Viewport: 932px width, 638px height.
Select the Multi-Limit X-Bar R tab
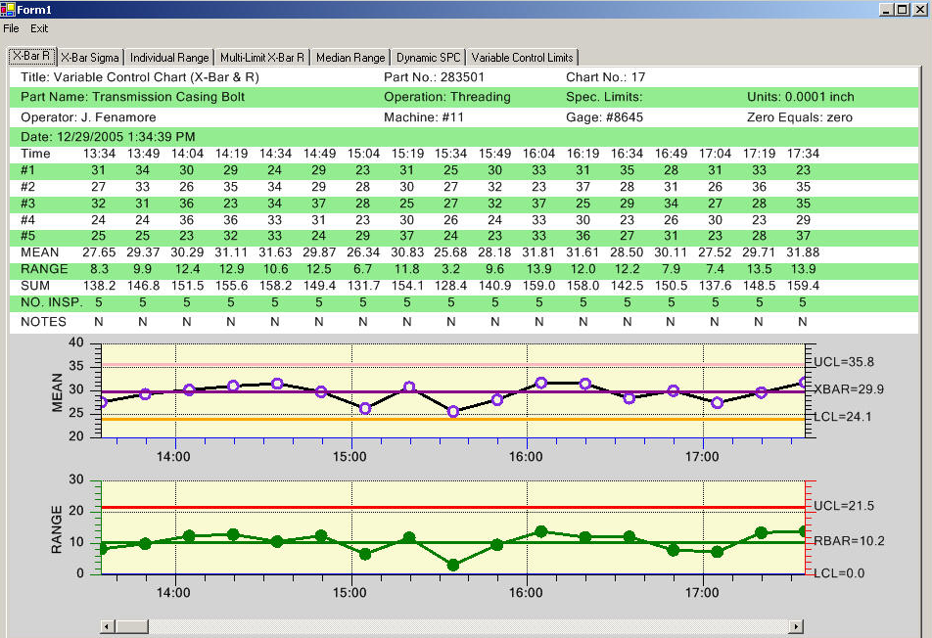point(262,58)
